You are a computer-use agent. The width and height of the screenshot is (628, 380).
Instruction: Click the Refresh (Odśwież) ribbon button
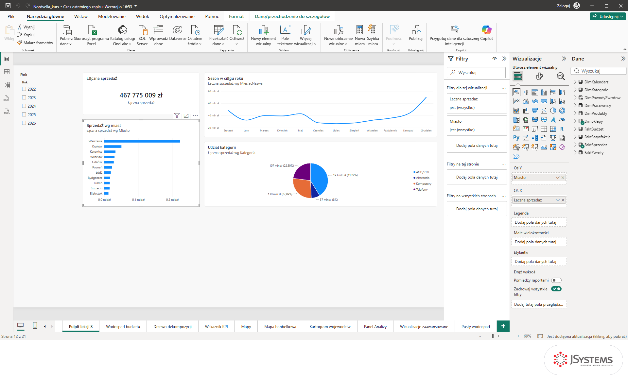[237, 35]
